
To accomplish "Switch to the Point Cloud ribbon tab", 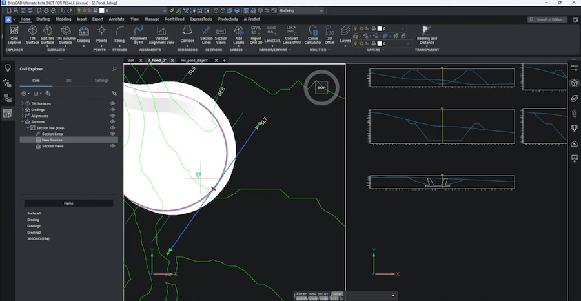I will pyautogui.click(x=176, y=19).
